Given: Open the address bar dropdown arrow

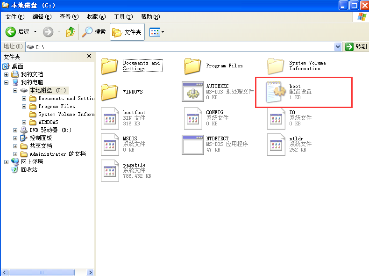Looking at the screenshot, I should coord(338,47).
